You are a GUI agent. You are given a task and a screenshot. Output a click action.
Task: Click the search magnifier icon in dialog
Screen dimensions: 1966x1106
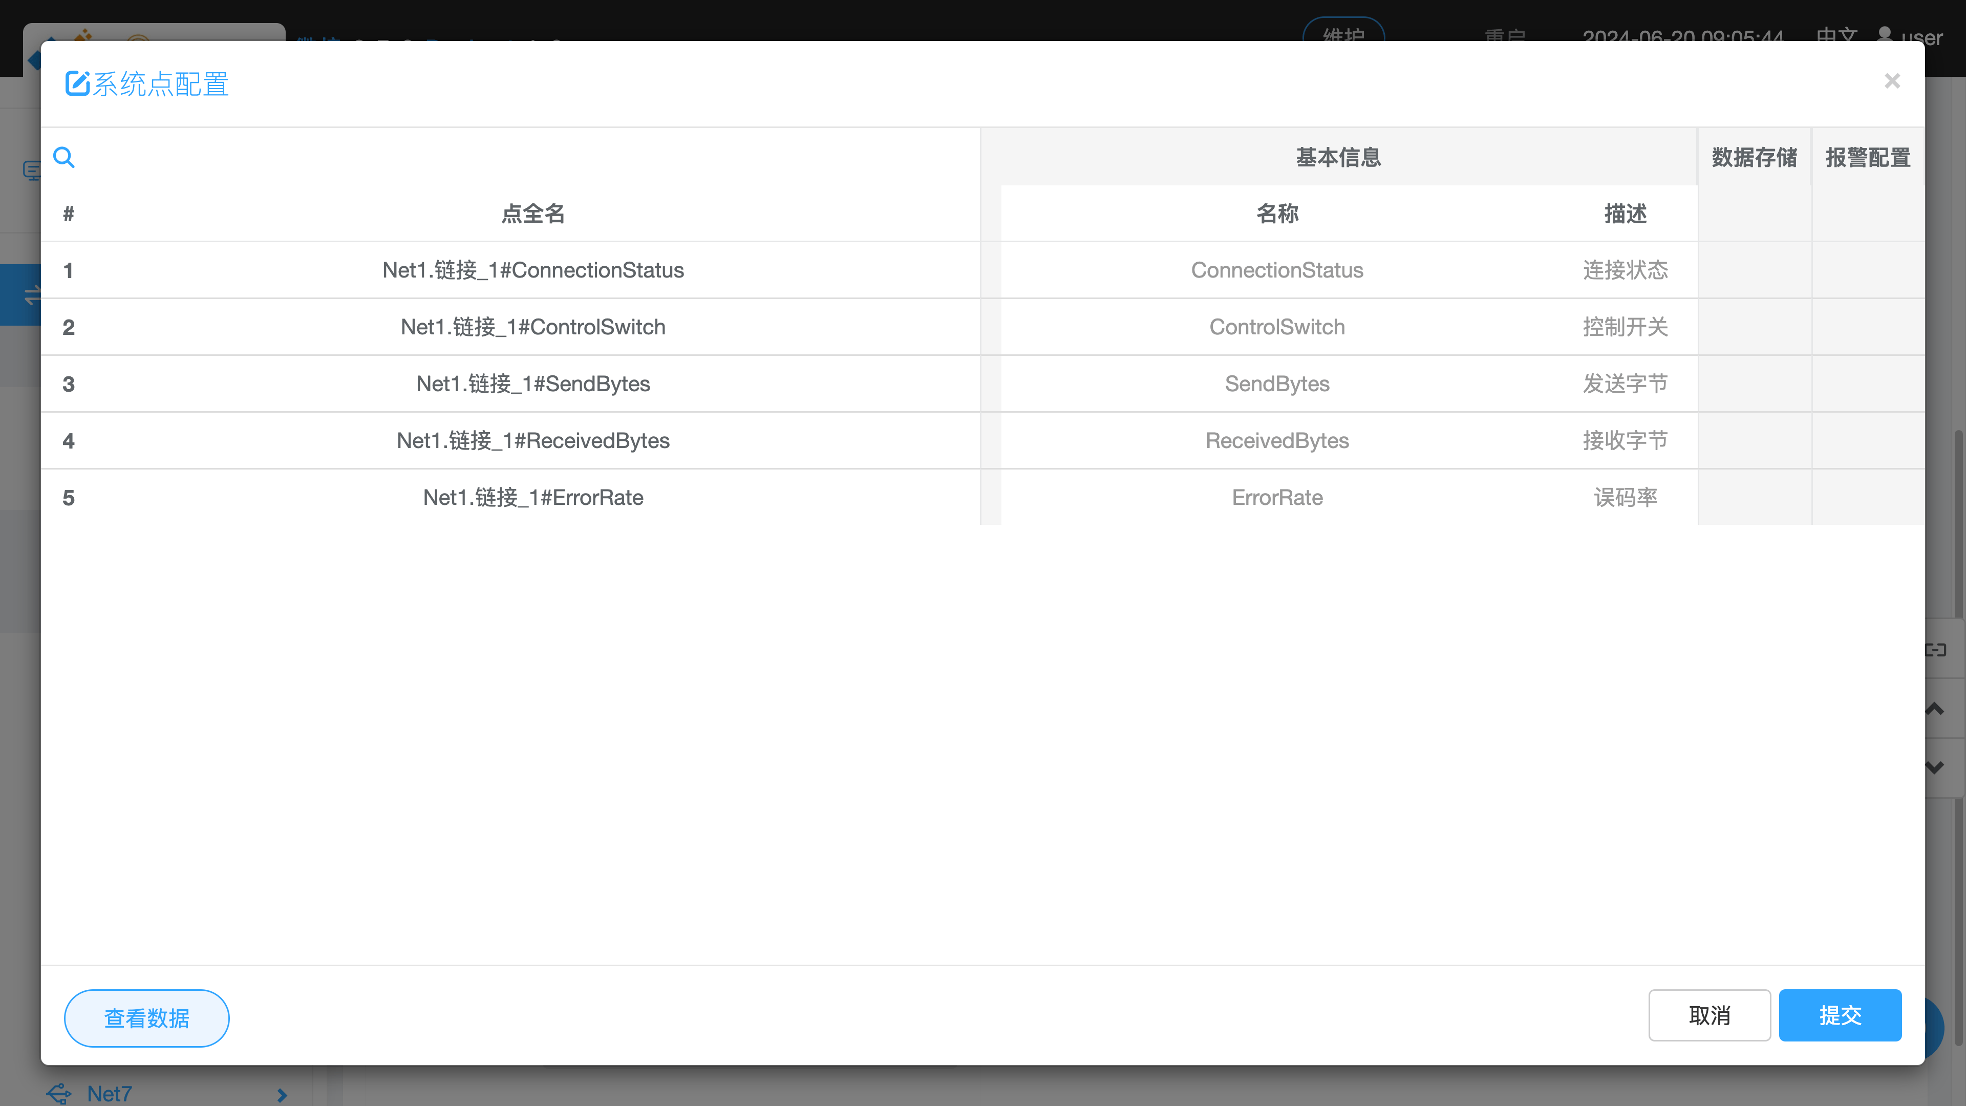tap(64, 157)
